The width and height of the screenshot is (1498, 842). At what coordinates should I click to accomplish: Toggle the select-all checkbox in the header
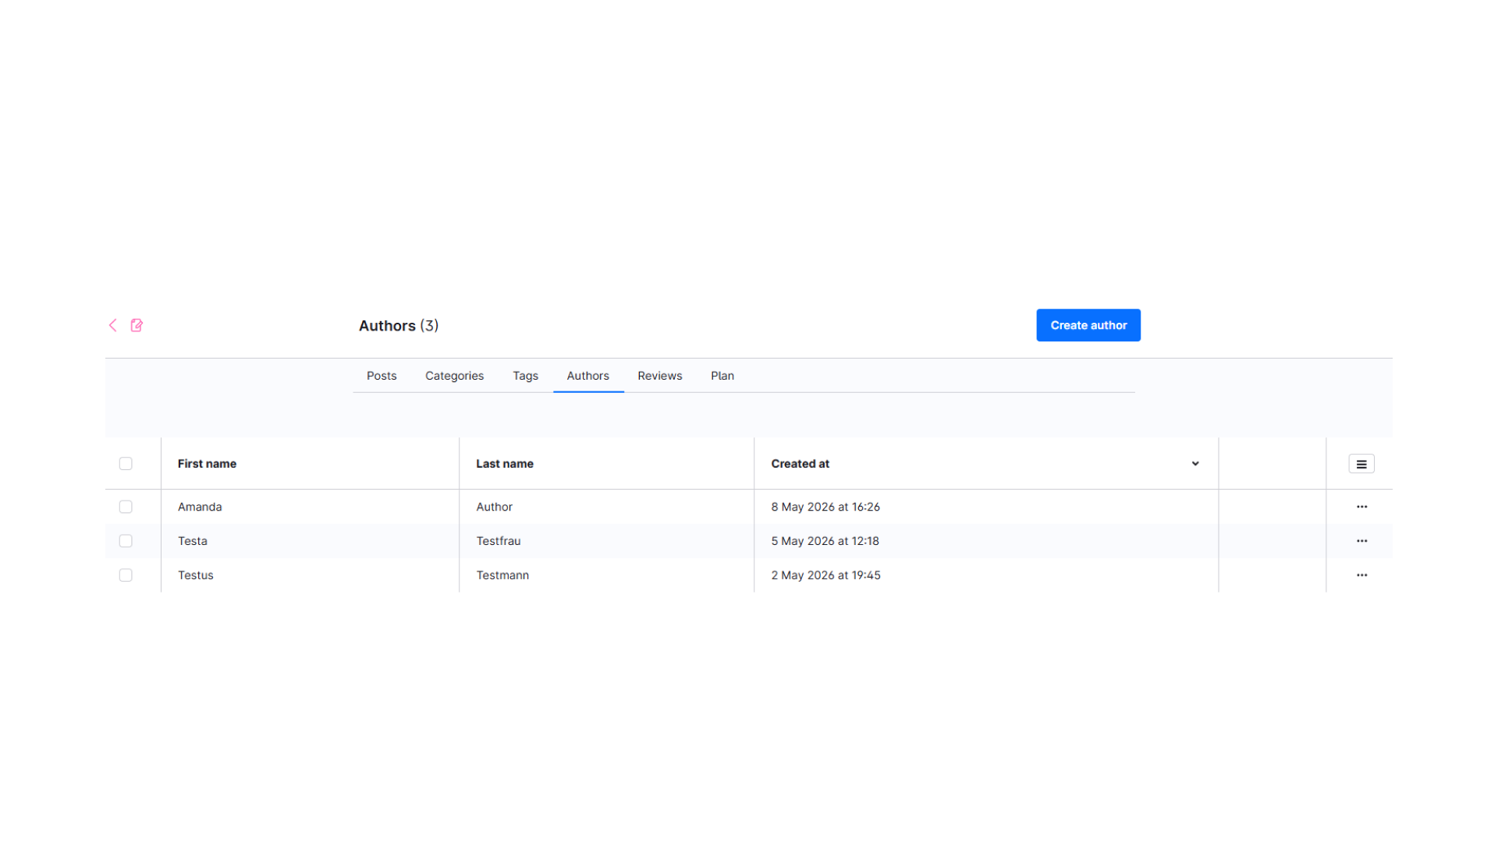[x=126, y=464]
